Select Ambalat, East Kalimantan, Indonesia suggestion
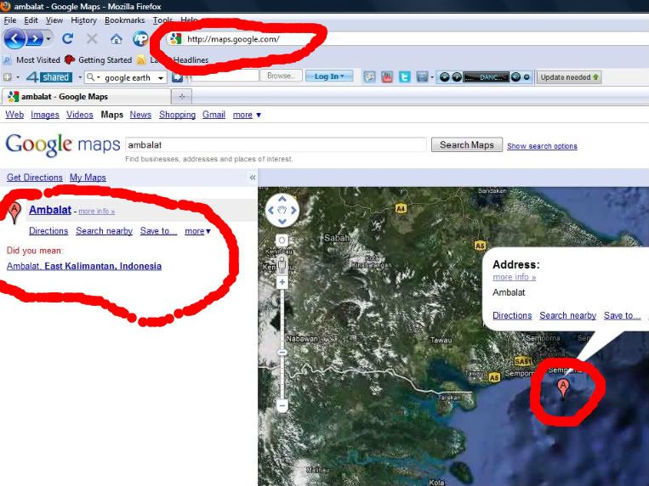The width and height of the screenshot is (649, 486). 84,266
